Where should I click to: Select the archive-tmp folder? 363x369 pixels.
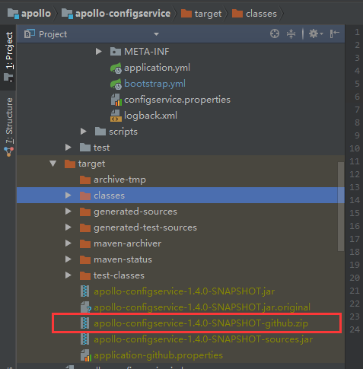point(119,180)
